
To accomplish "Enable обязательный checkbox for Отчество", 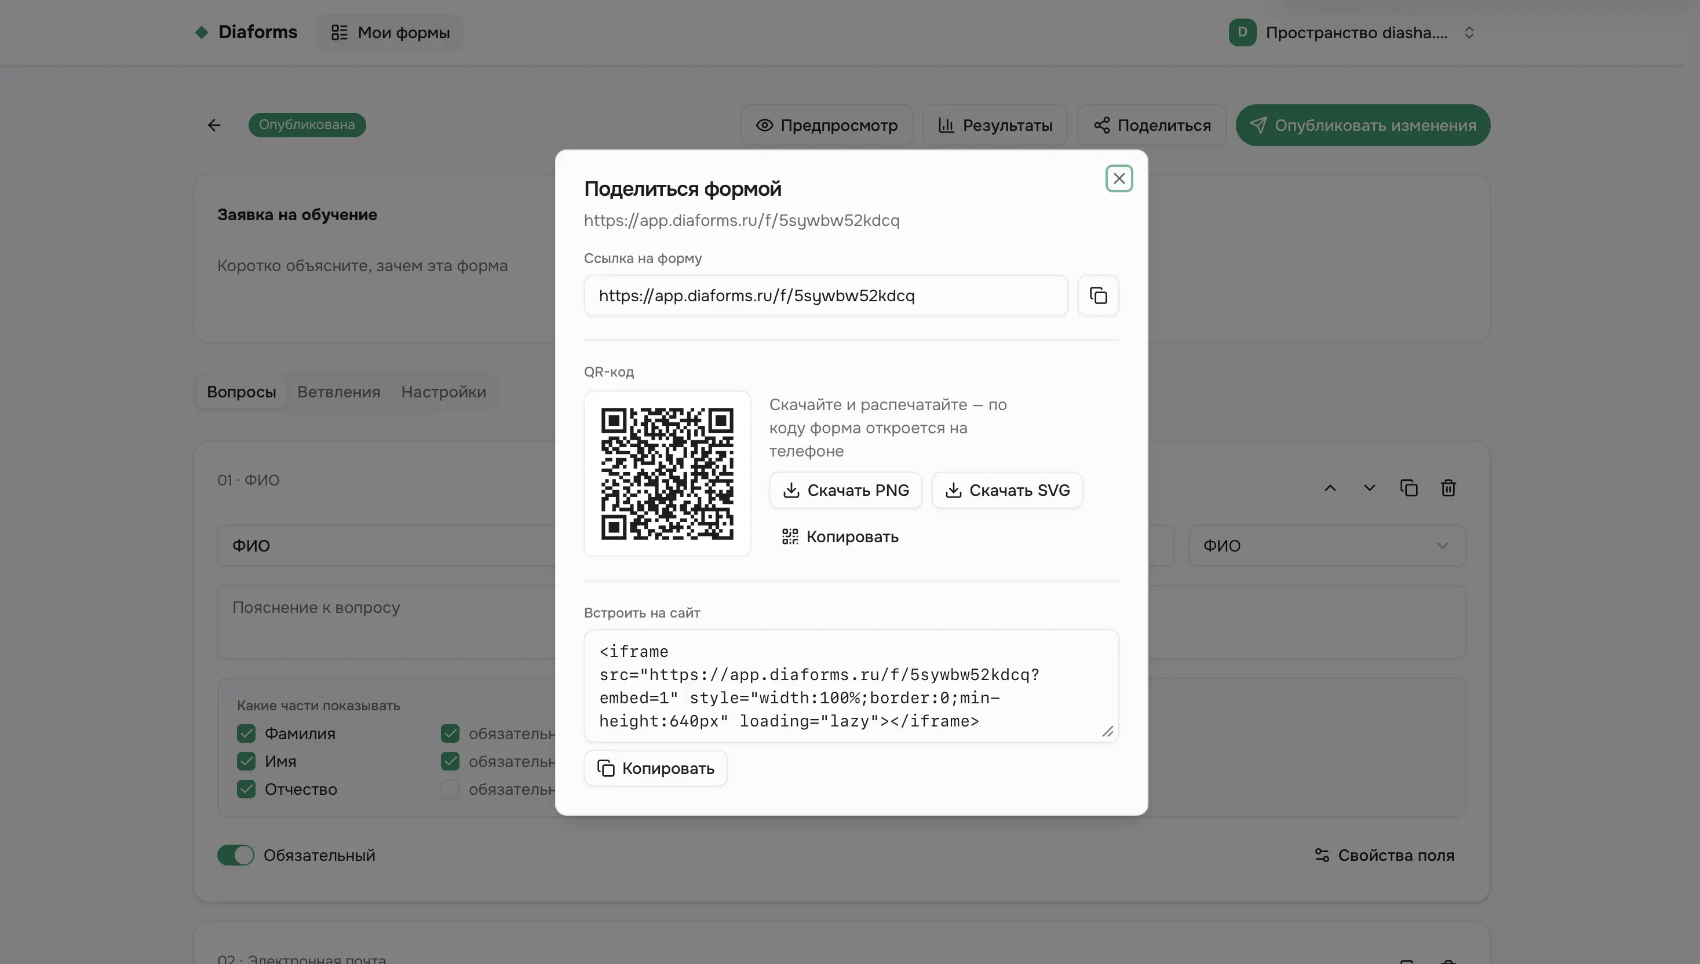I will tap(450, 789).
